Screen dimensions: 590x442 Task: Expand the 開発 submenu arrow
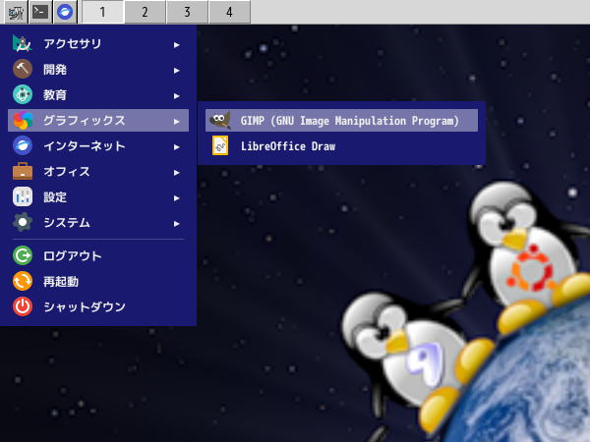coord(176,71)
